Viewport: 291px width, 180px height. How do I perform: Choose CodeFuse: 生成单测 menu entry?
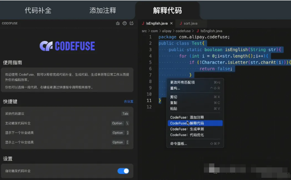(x=195, y=129)
